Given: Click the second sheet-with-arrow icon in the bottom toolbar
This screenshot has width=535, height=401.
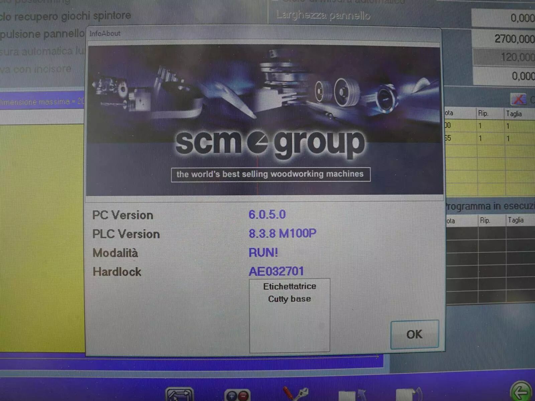Looking at the screenshot, I should (x=409, y=395).
